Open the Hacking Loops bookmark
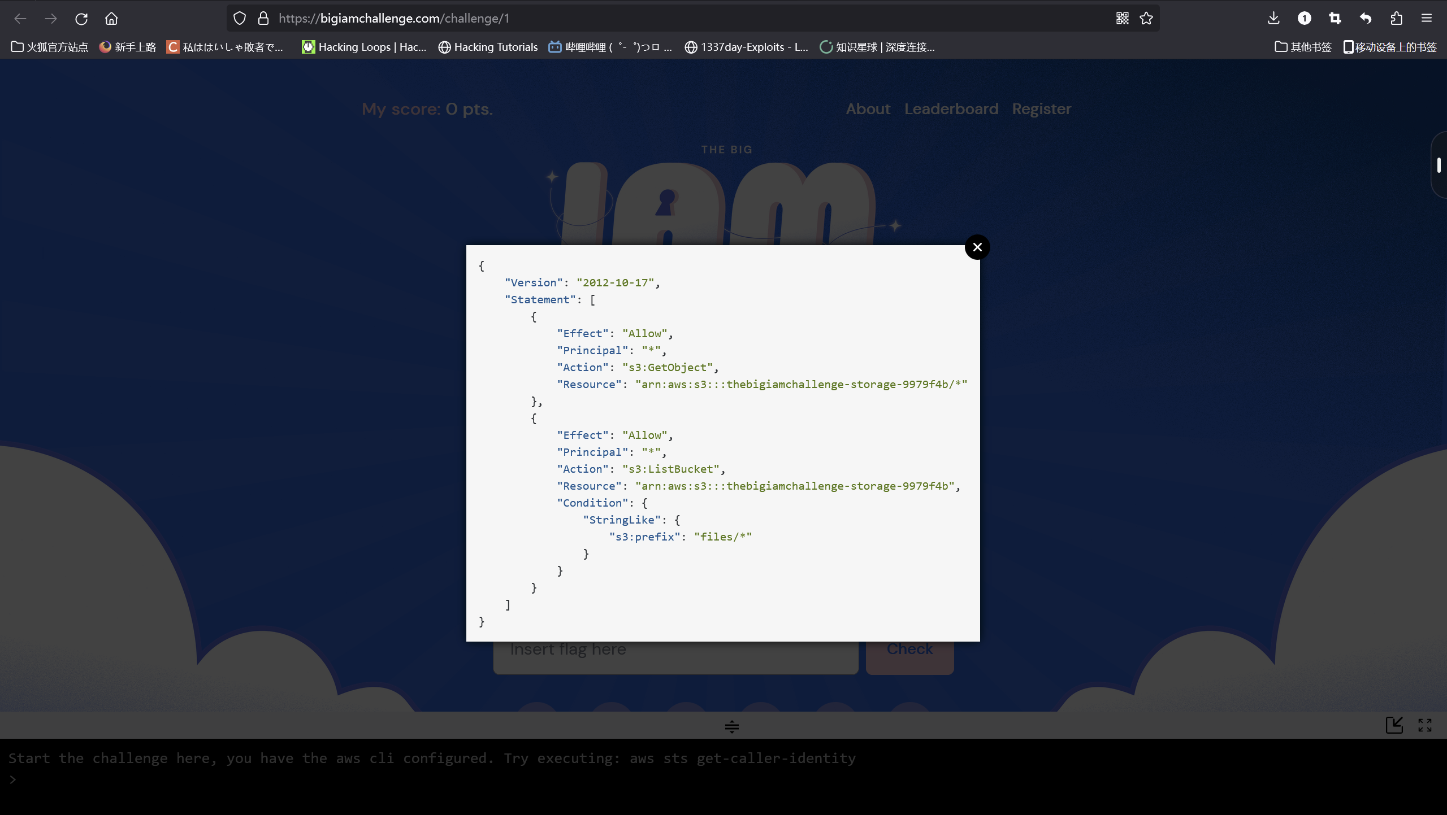This screenshot has width=1447, height=815. (365, 47)
